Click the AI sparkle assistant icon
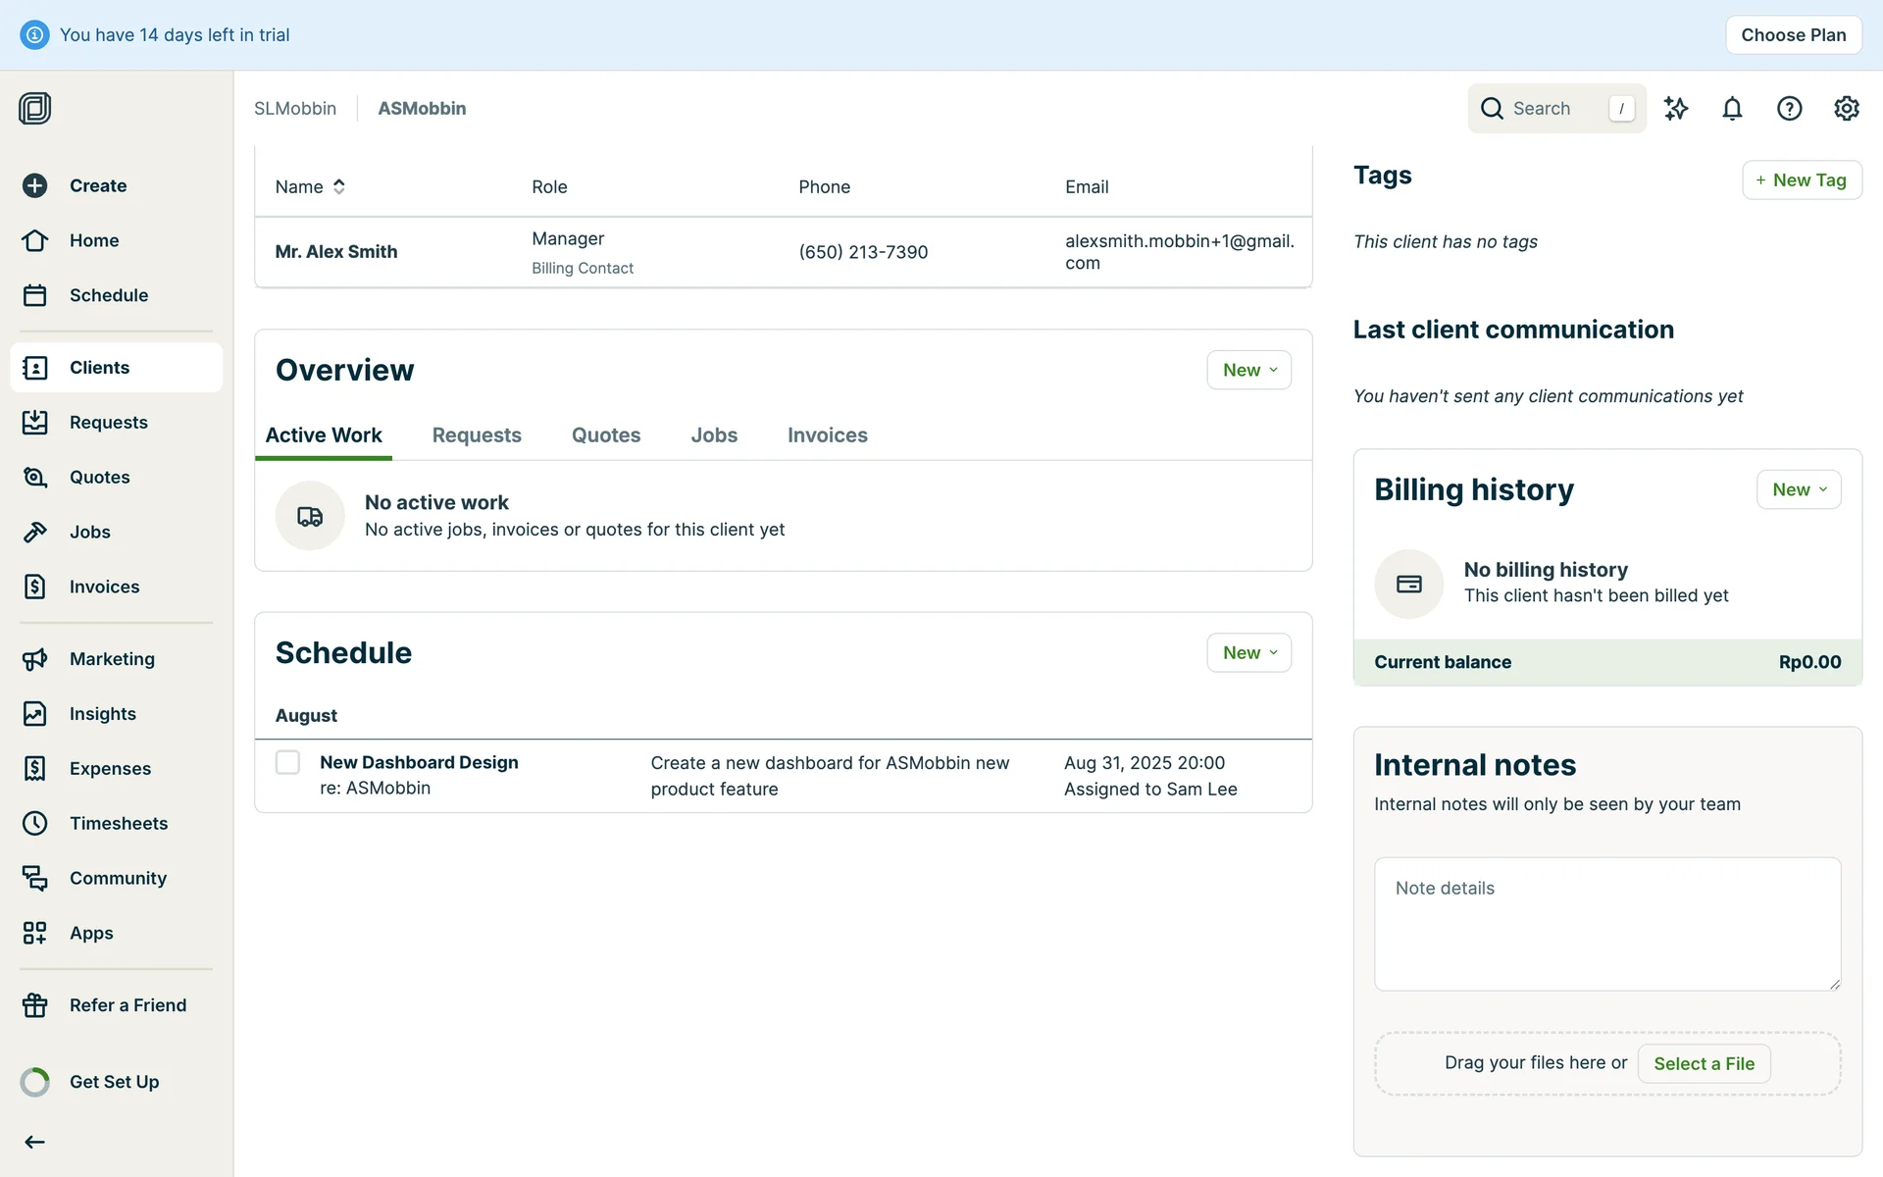 point(1676,108)
